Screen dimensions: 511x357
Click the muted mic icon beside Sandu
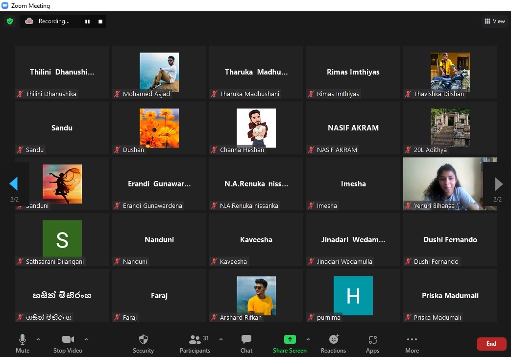pyautogui.click(x=20, y=150)
